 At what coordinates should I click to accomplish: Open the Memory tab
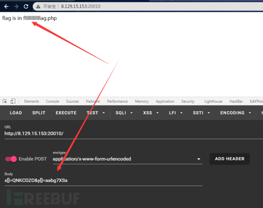[x=142, y=101]
